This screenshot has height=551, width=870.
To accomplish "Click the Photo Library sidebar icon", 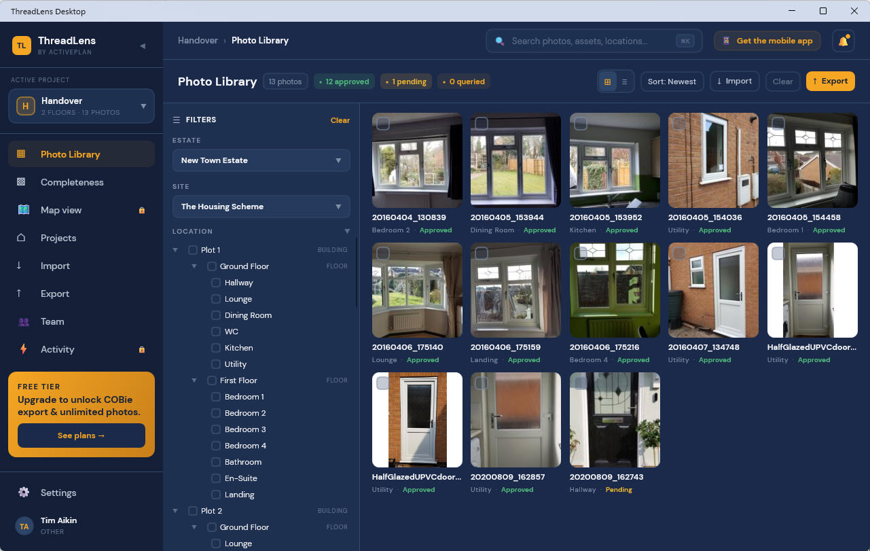I will coord(21,154).
